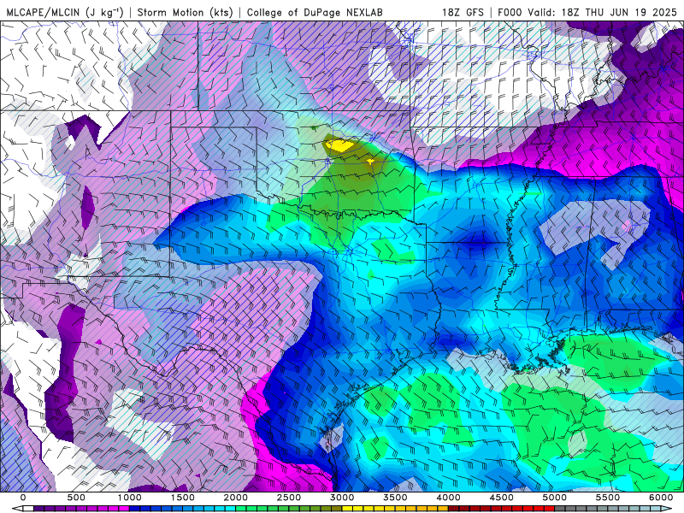
Task: Click the 1000 tick label on color scale
Action: [x=130, y=498]
